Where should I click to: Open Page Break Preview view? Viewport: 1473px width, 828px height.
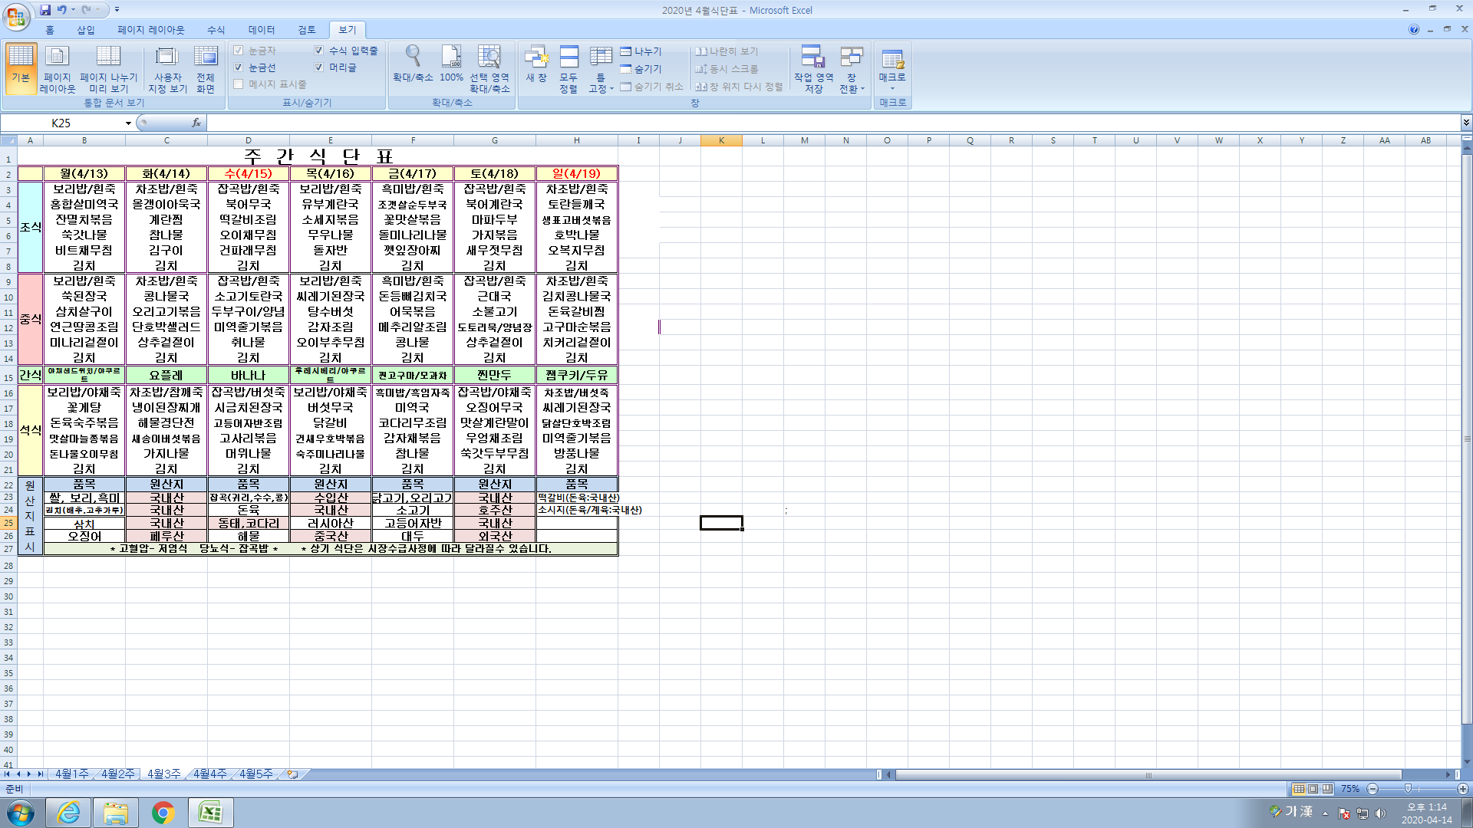pyautogui.click(x=108, y=68)
